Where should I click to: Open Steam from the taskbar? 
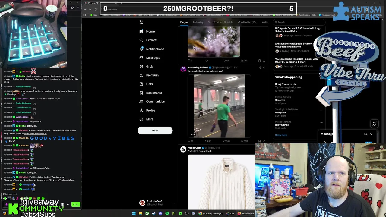point(154,213)
